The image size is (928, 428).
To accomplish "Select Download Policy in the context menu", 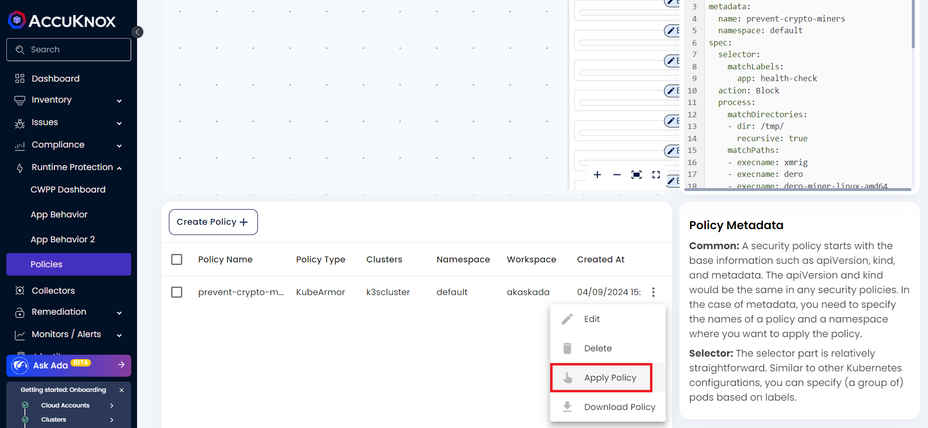I will pyautogui.click(x=608, y=407).
